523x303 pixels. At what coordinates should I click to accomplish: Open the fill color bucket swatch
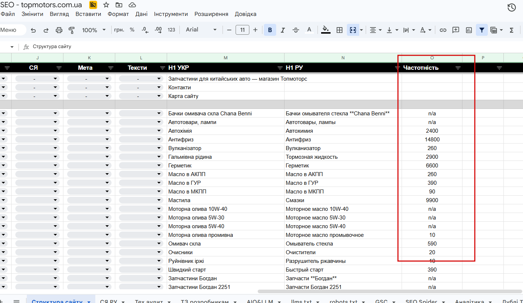(325, 30)
